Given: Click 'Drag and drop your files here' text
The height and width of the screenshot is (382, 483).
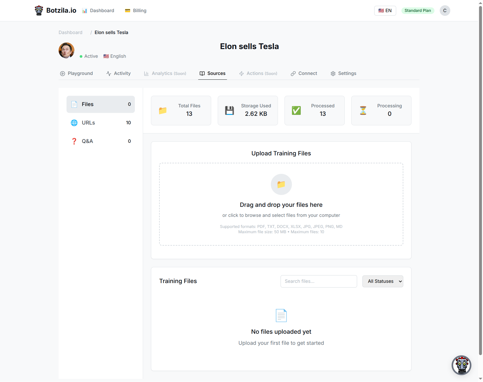Looking at the screenshot, I should pyautogui.click(x=281, y=205).
